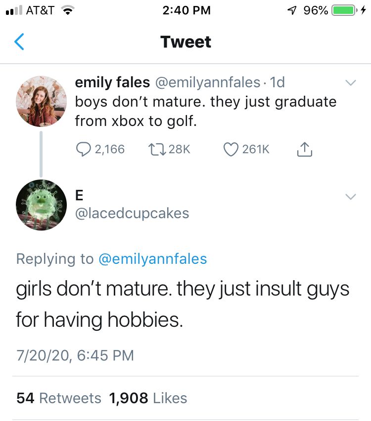The image size is (371, 421).
Task: Tap the location arrow status icon
Action: point(292,10)
